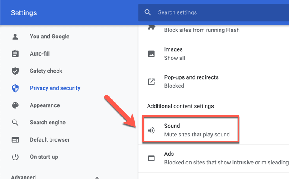
Task: Click the Safety check shield icon
Action: coord(15,71)
